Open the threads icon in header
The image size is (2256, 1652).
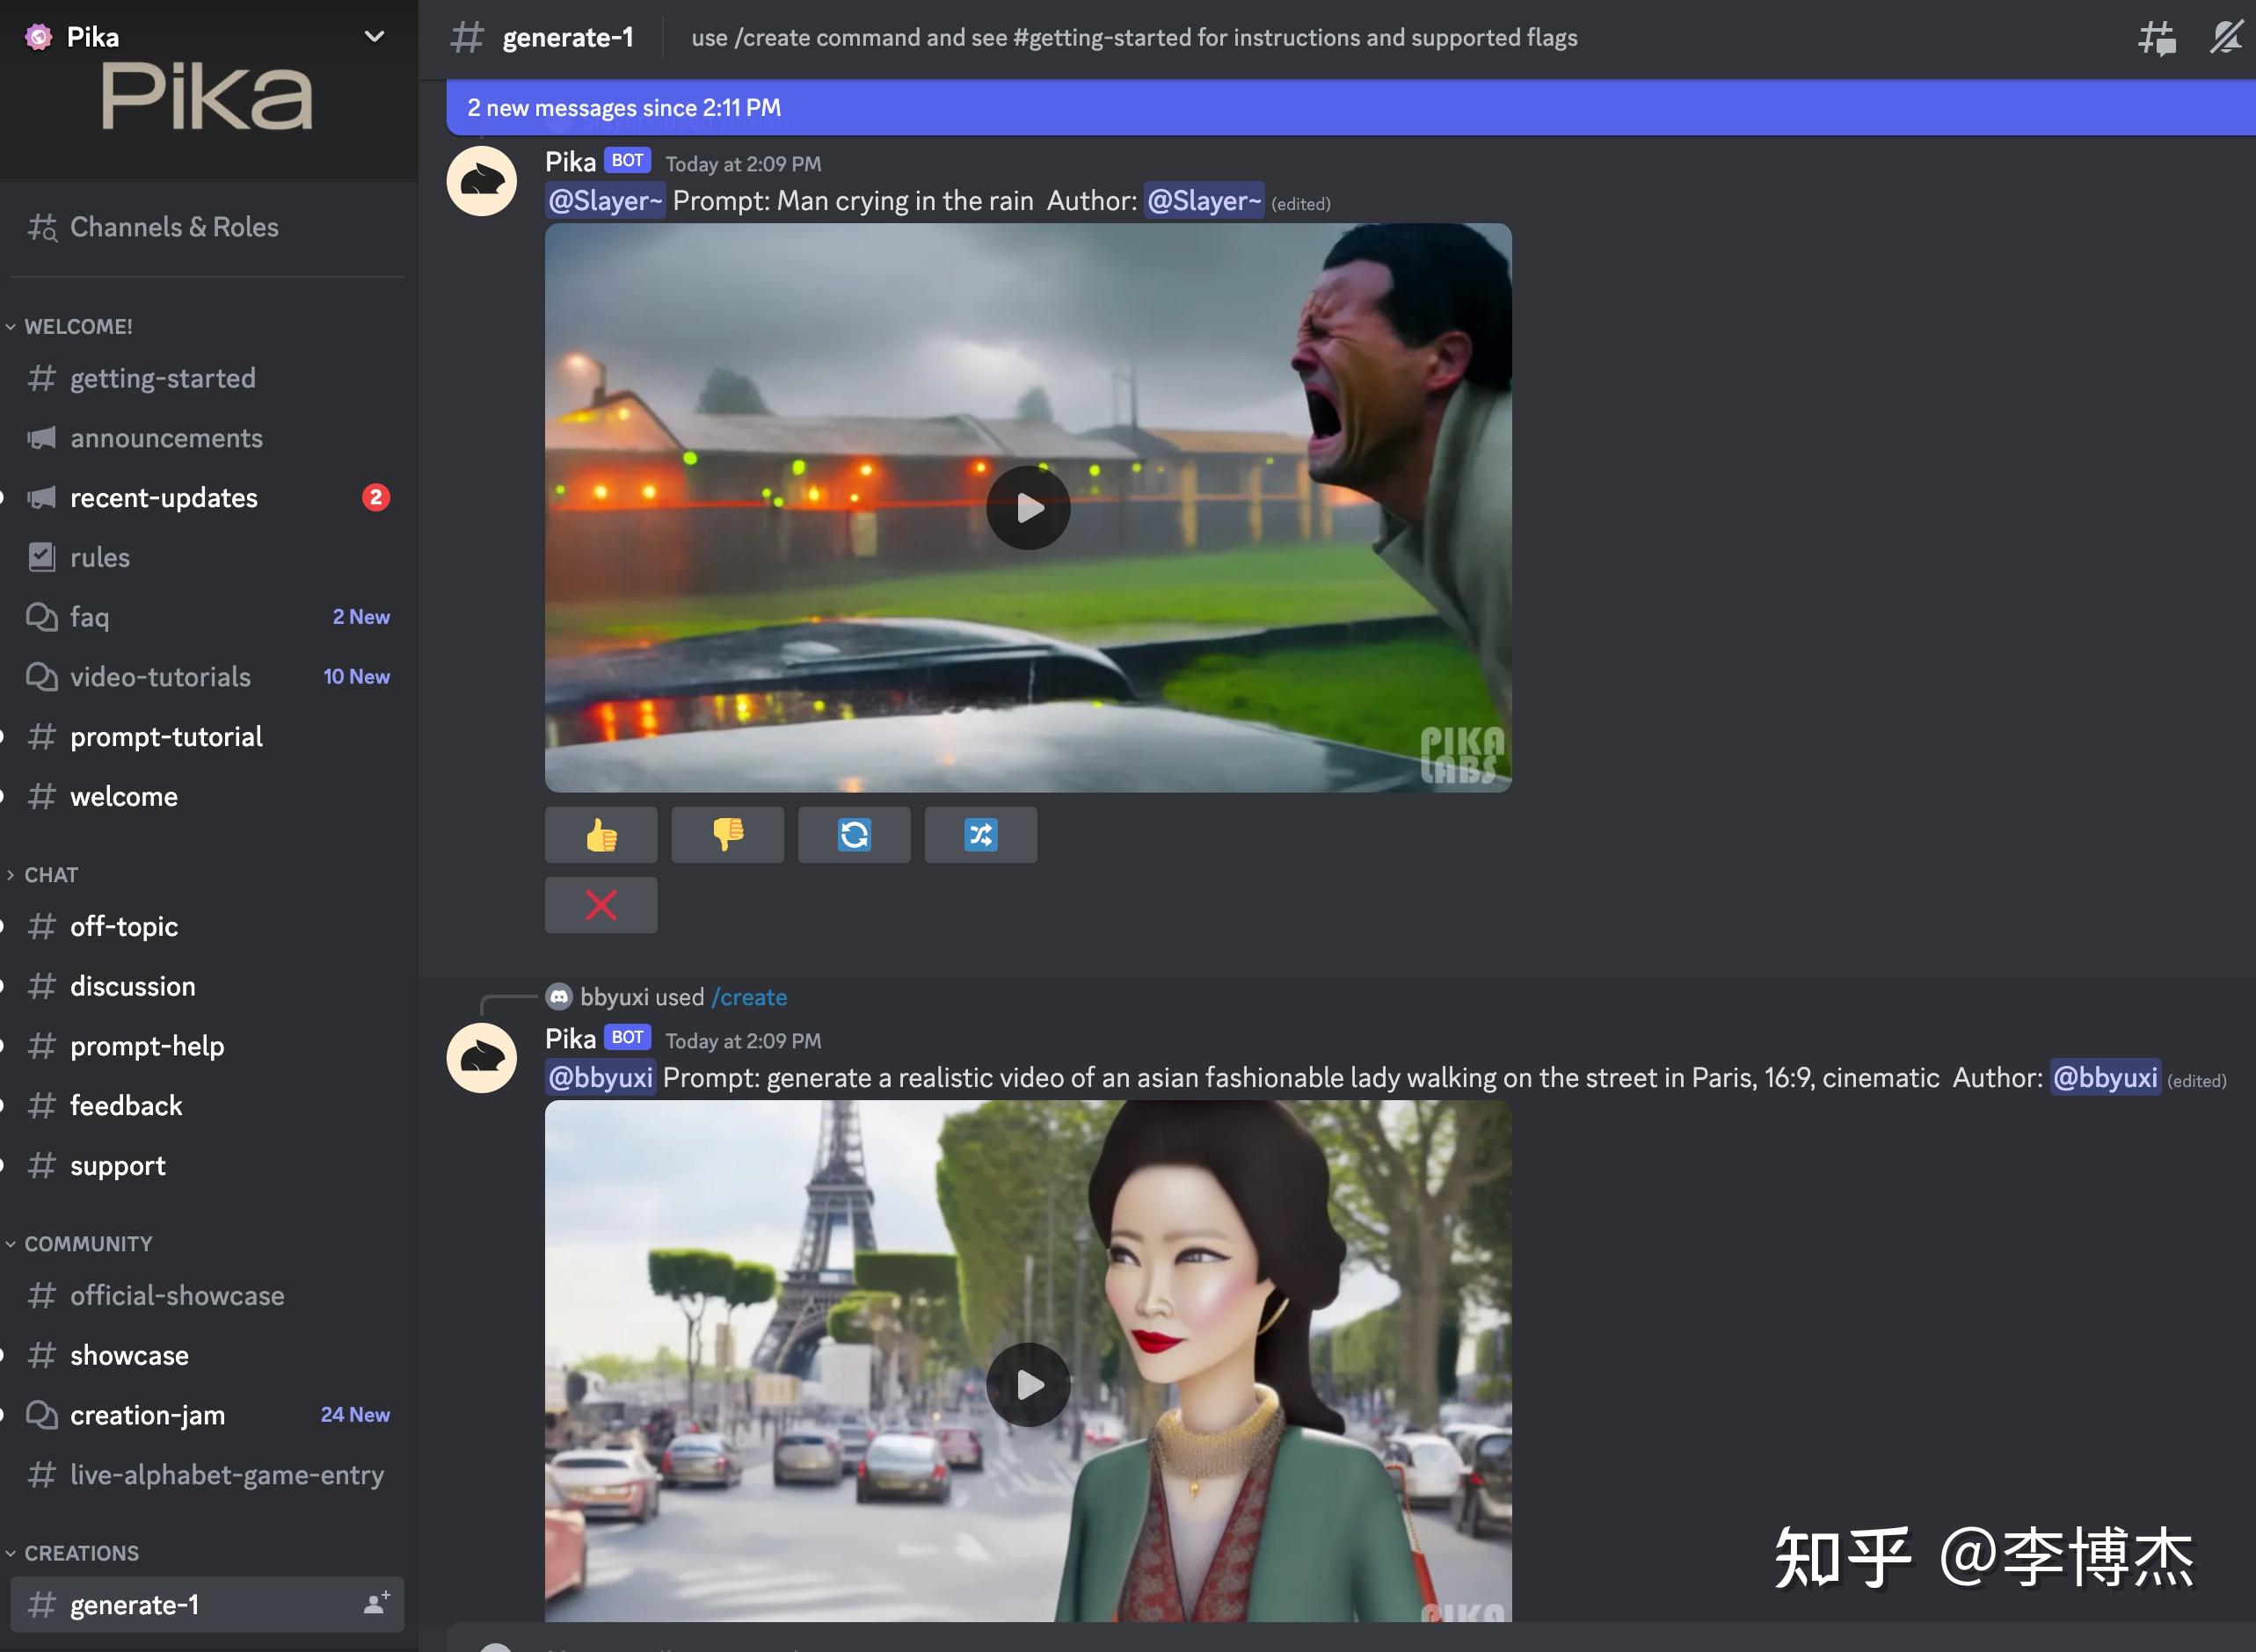2156,38
